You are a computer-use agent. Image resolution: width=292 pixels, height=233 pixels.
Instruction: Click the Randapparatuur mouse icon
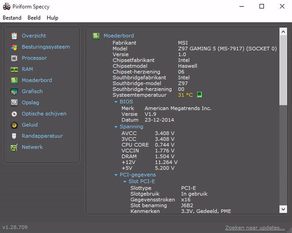pos(14,136)
